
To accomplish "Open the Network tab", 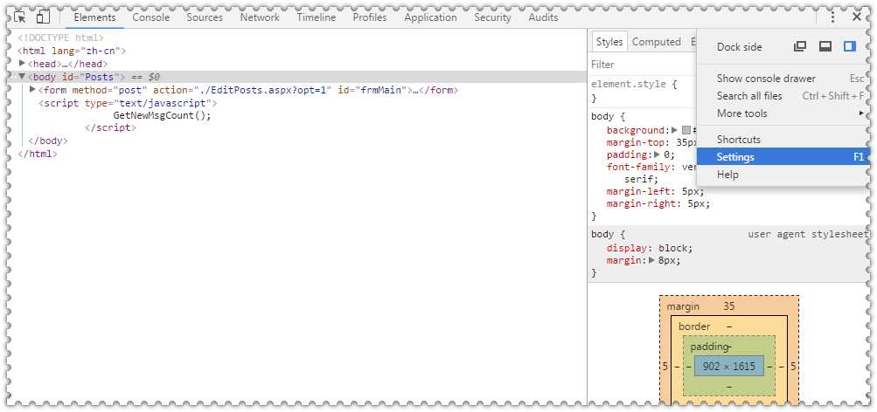I will pos(260,17).
